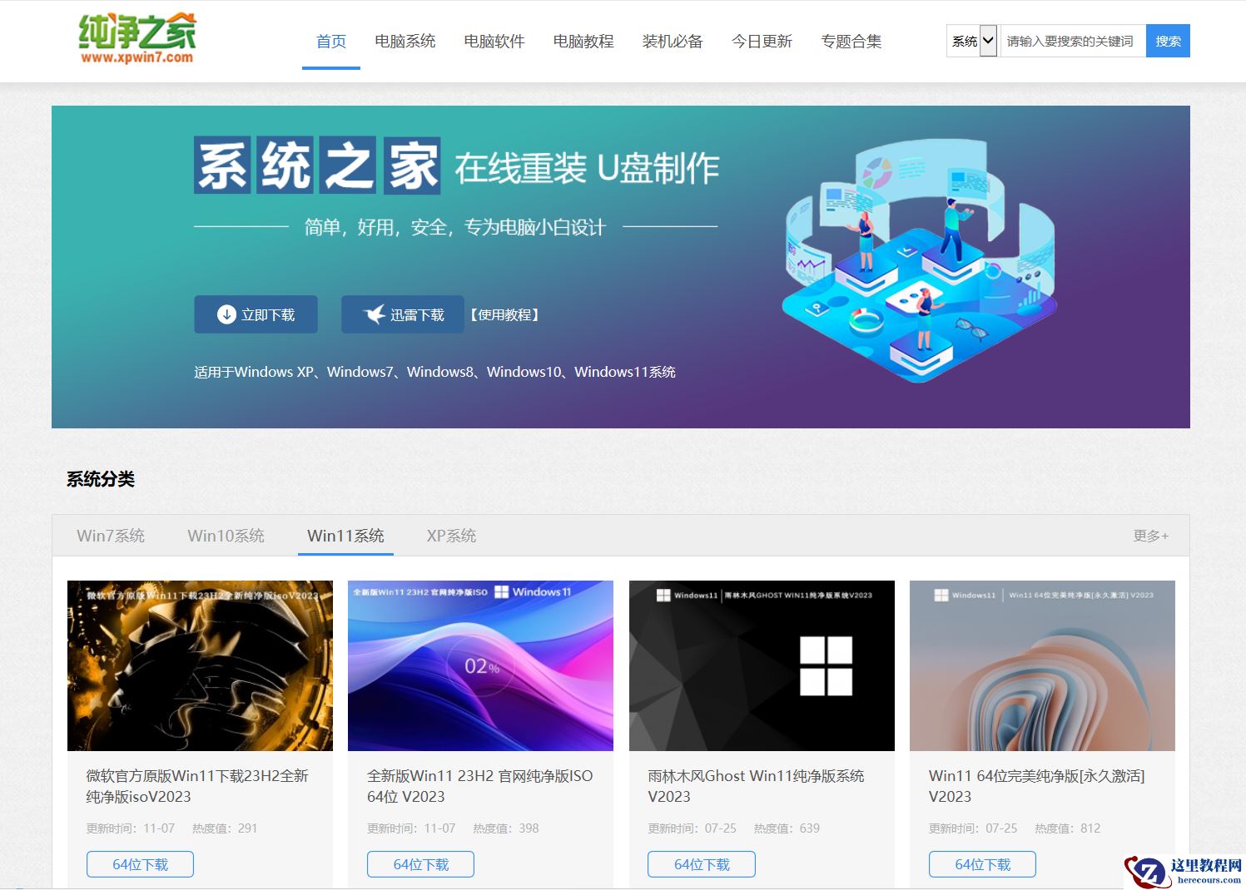This screenshot has height=890, width=1246.
Task: Open the 【使用教程】 link
Action: (504, 314)
